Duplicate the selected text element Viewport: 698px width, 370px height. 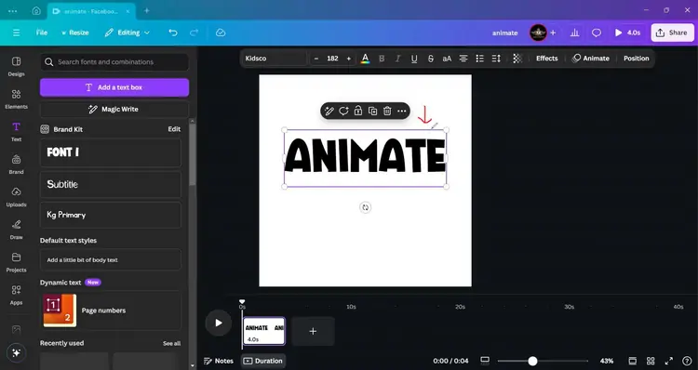pos(372,112)
